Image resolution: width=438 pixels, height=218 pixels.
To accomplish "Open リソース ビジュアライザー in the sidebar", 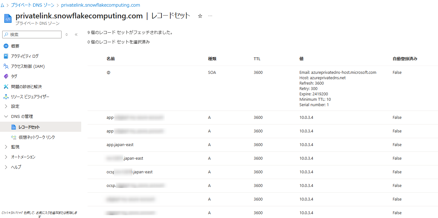I will [30, 97].
